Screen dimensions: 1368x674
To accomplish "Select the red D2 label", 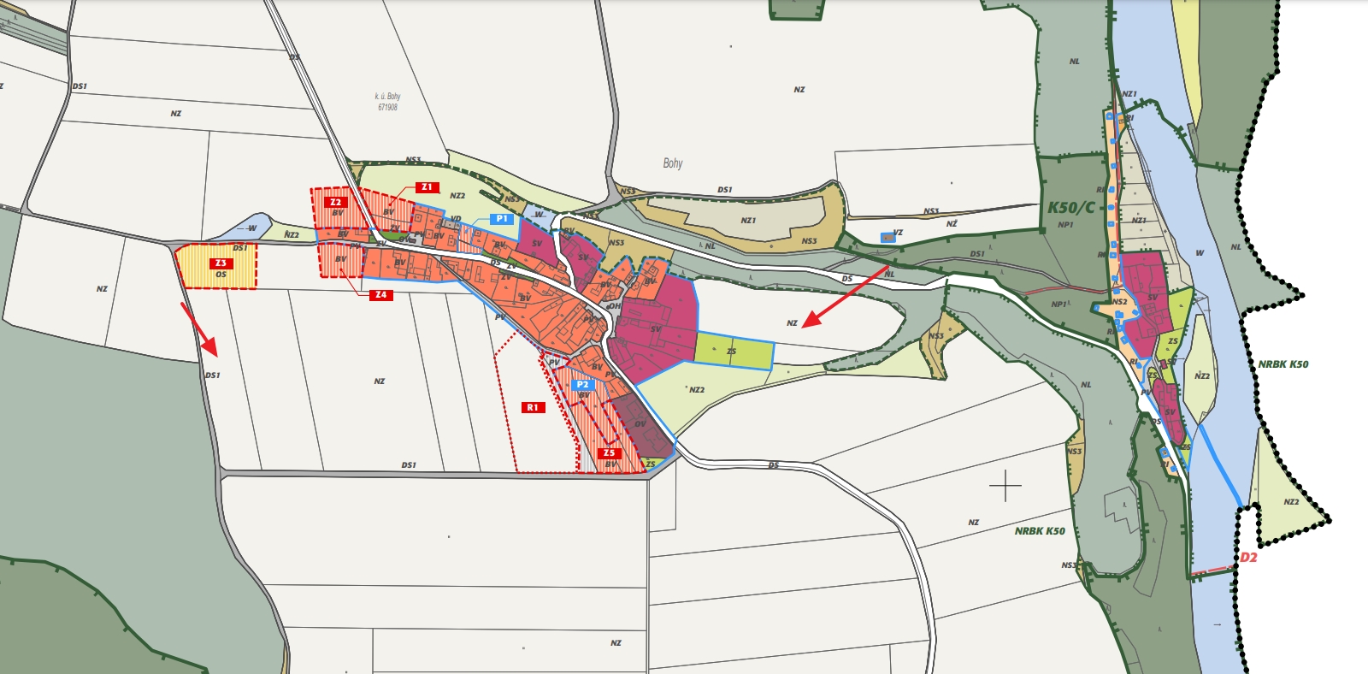I will point(1248,558).
